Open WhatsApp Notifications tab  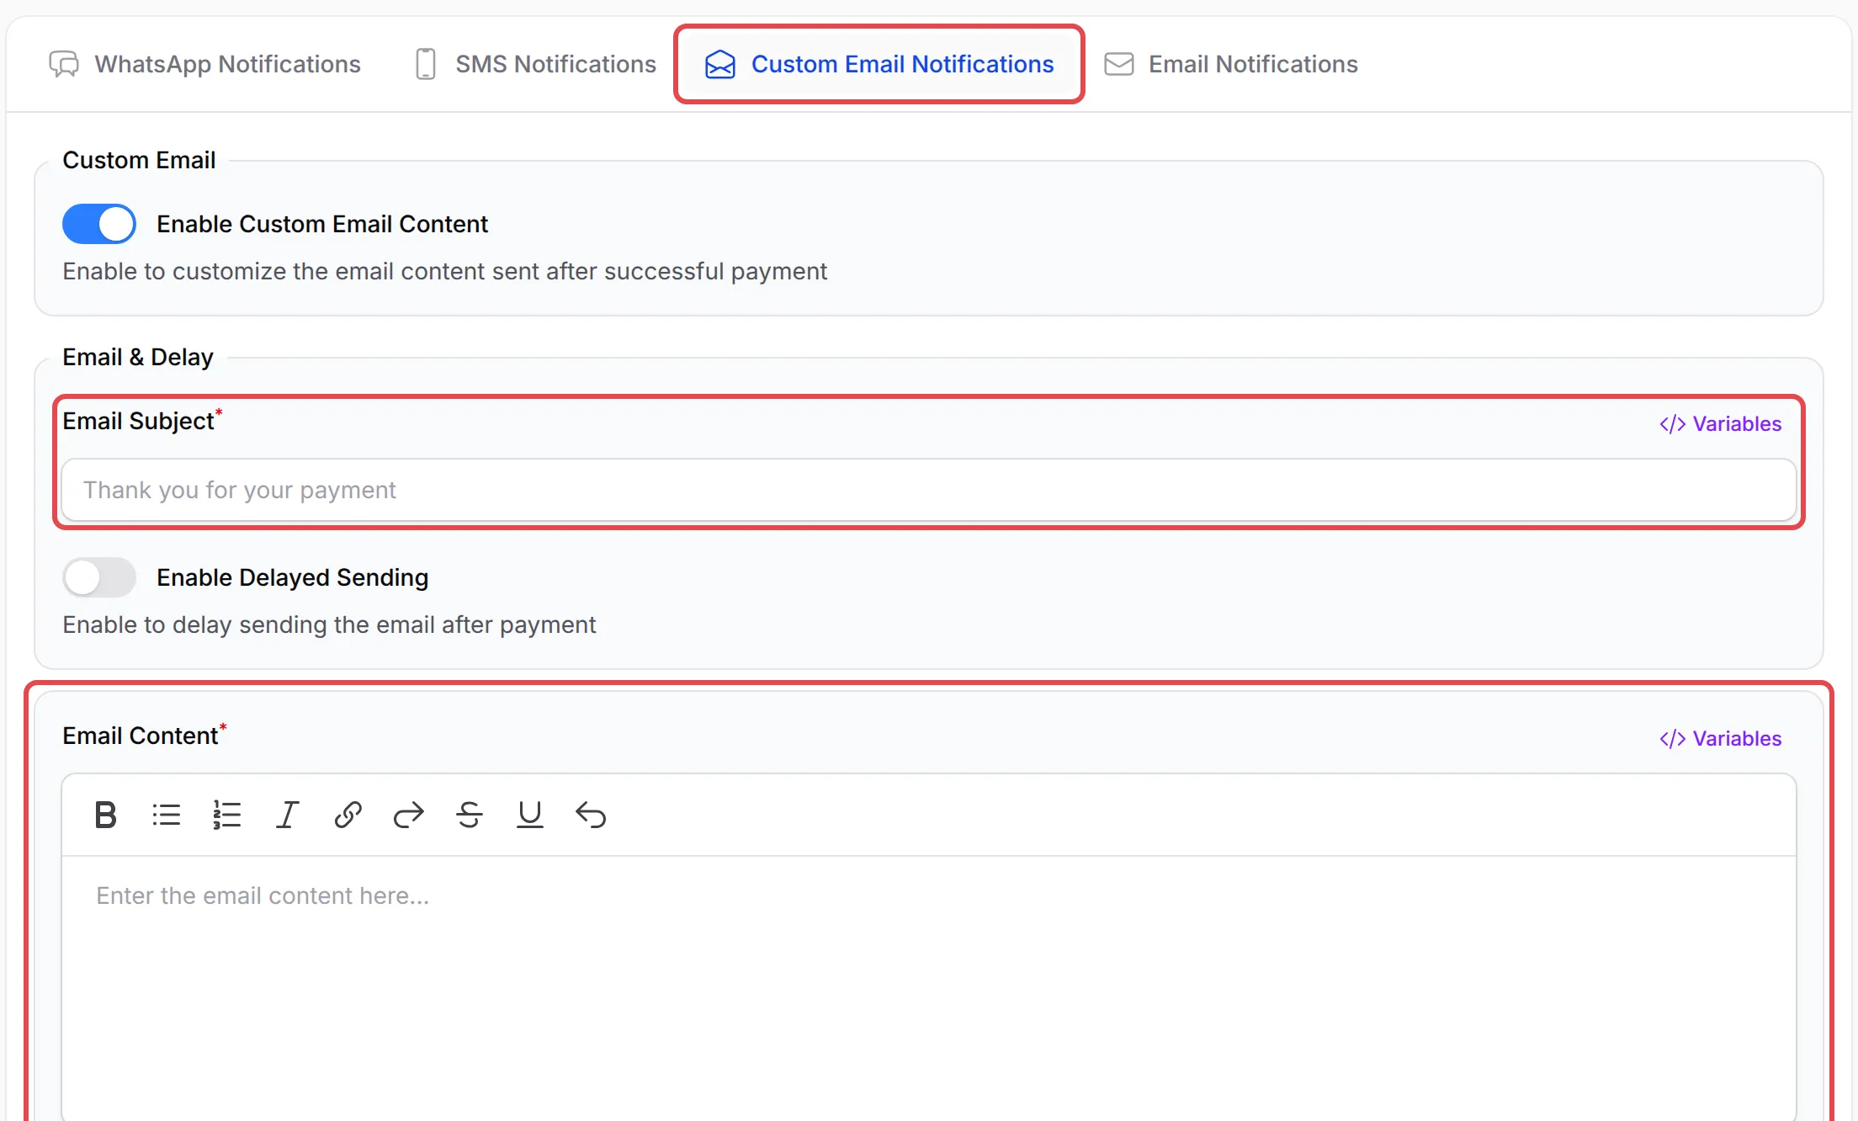coord(204,64)
